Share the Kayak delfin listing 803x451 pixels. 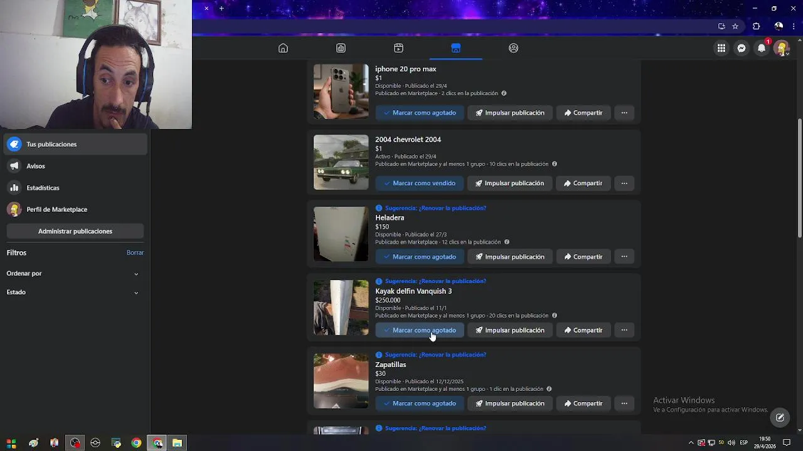(x=583, y=330)
